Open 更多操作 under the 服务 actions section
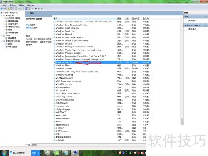The height and width of the screenshot is (156, 208). [192, 20]
